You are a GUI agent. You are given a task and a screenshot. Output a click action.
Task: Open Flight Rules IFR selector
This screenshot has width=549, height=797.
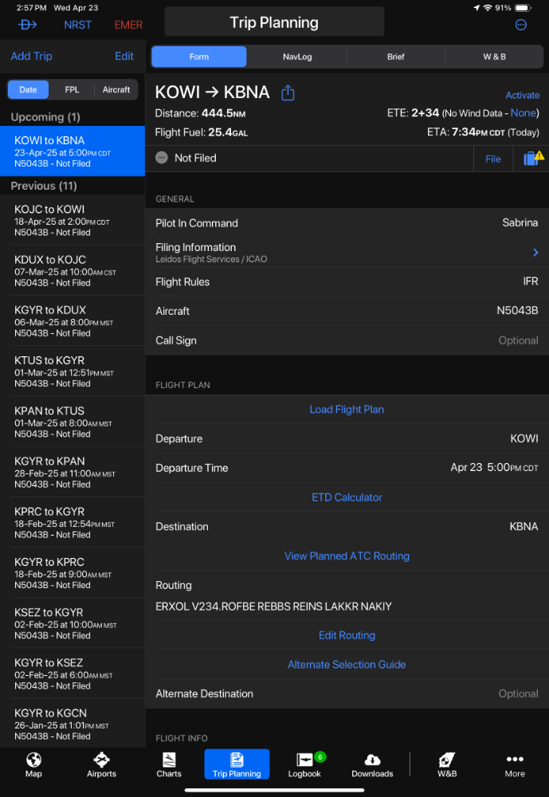tap(347, 281)
